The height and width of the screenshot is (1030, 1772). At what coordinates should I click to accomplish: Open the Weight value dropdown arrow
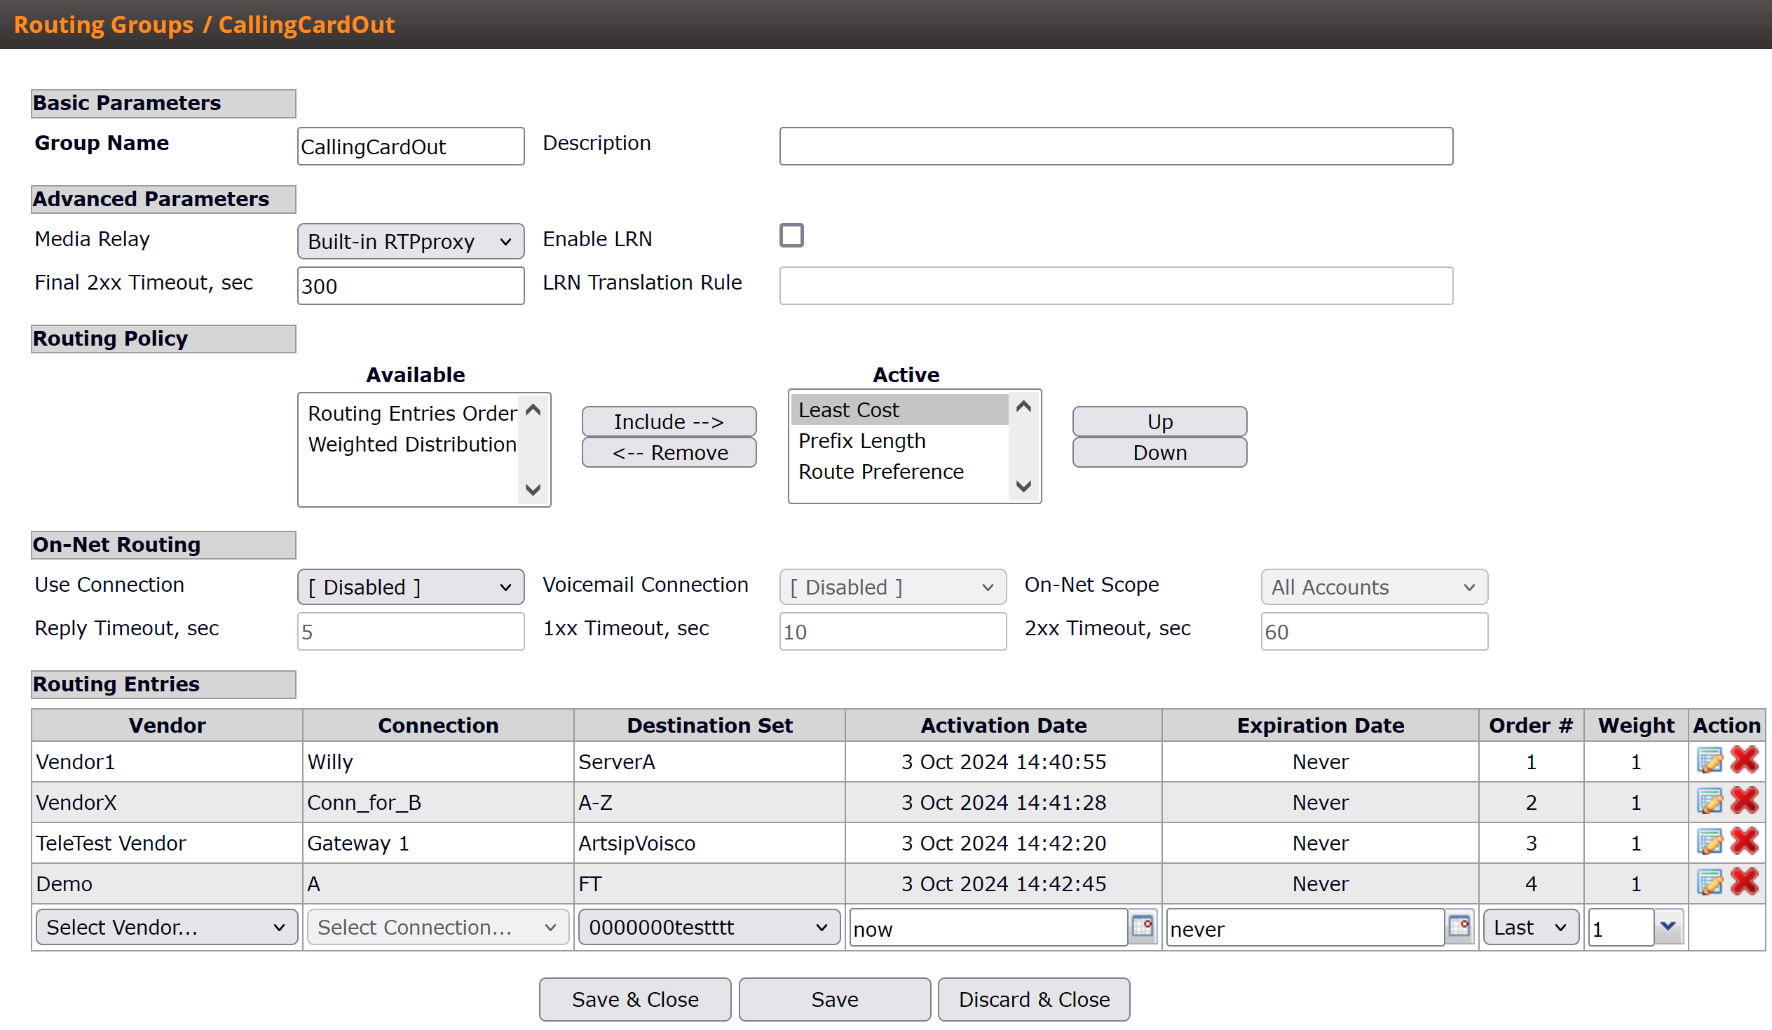click(x=1668, y=928)
